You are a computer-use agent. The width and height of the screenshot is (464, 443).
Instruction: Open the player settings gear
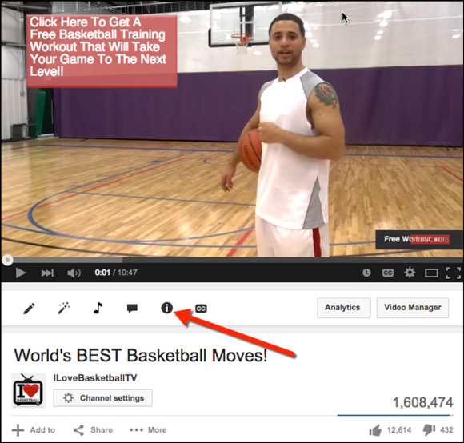coord(410,273)
